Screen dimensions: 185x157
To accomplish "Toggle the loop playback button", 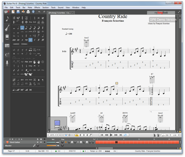I will coord(125,135).
